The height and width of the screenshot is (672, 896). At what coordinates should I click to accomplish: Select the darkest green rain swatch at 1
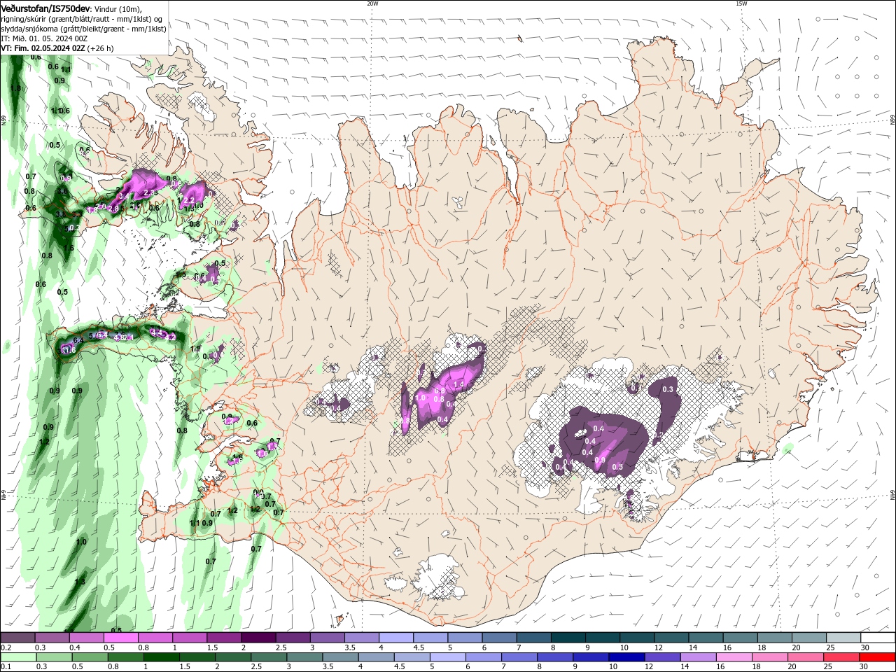161,657
